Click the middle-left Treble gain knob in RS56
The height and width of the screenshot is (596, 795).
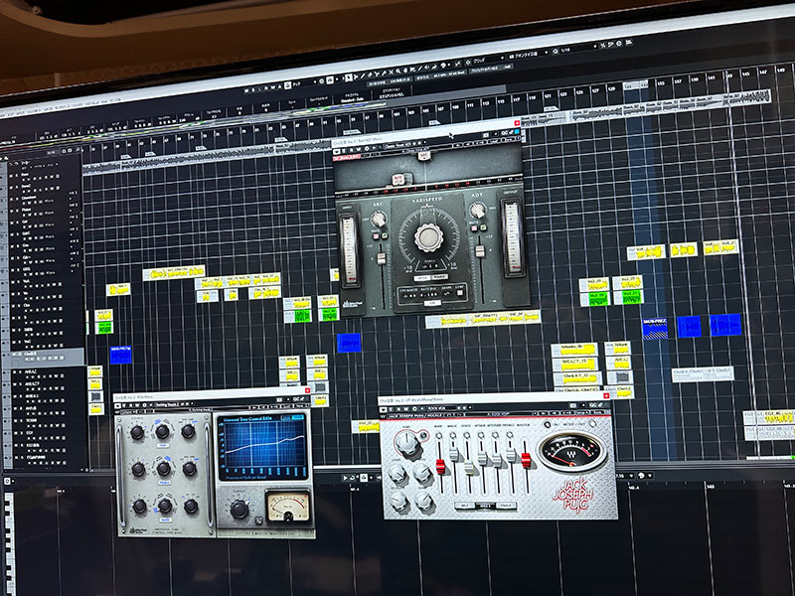click(138, 469)
